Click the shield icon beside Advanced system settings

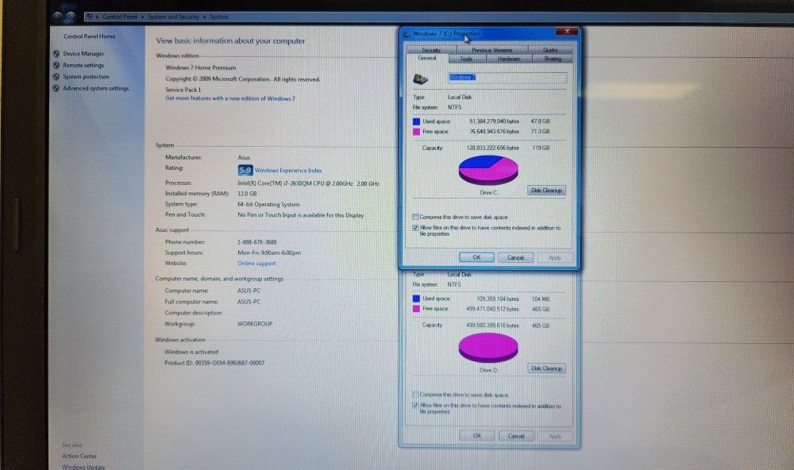pyautogui.click(x=56, y=87)
